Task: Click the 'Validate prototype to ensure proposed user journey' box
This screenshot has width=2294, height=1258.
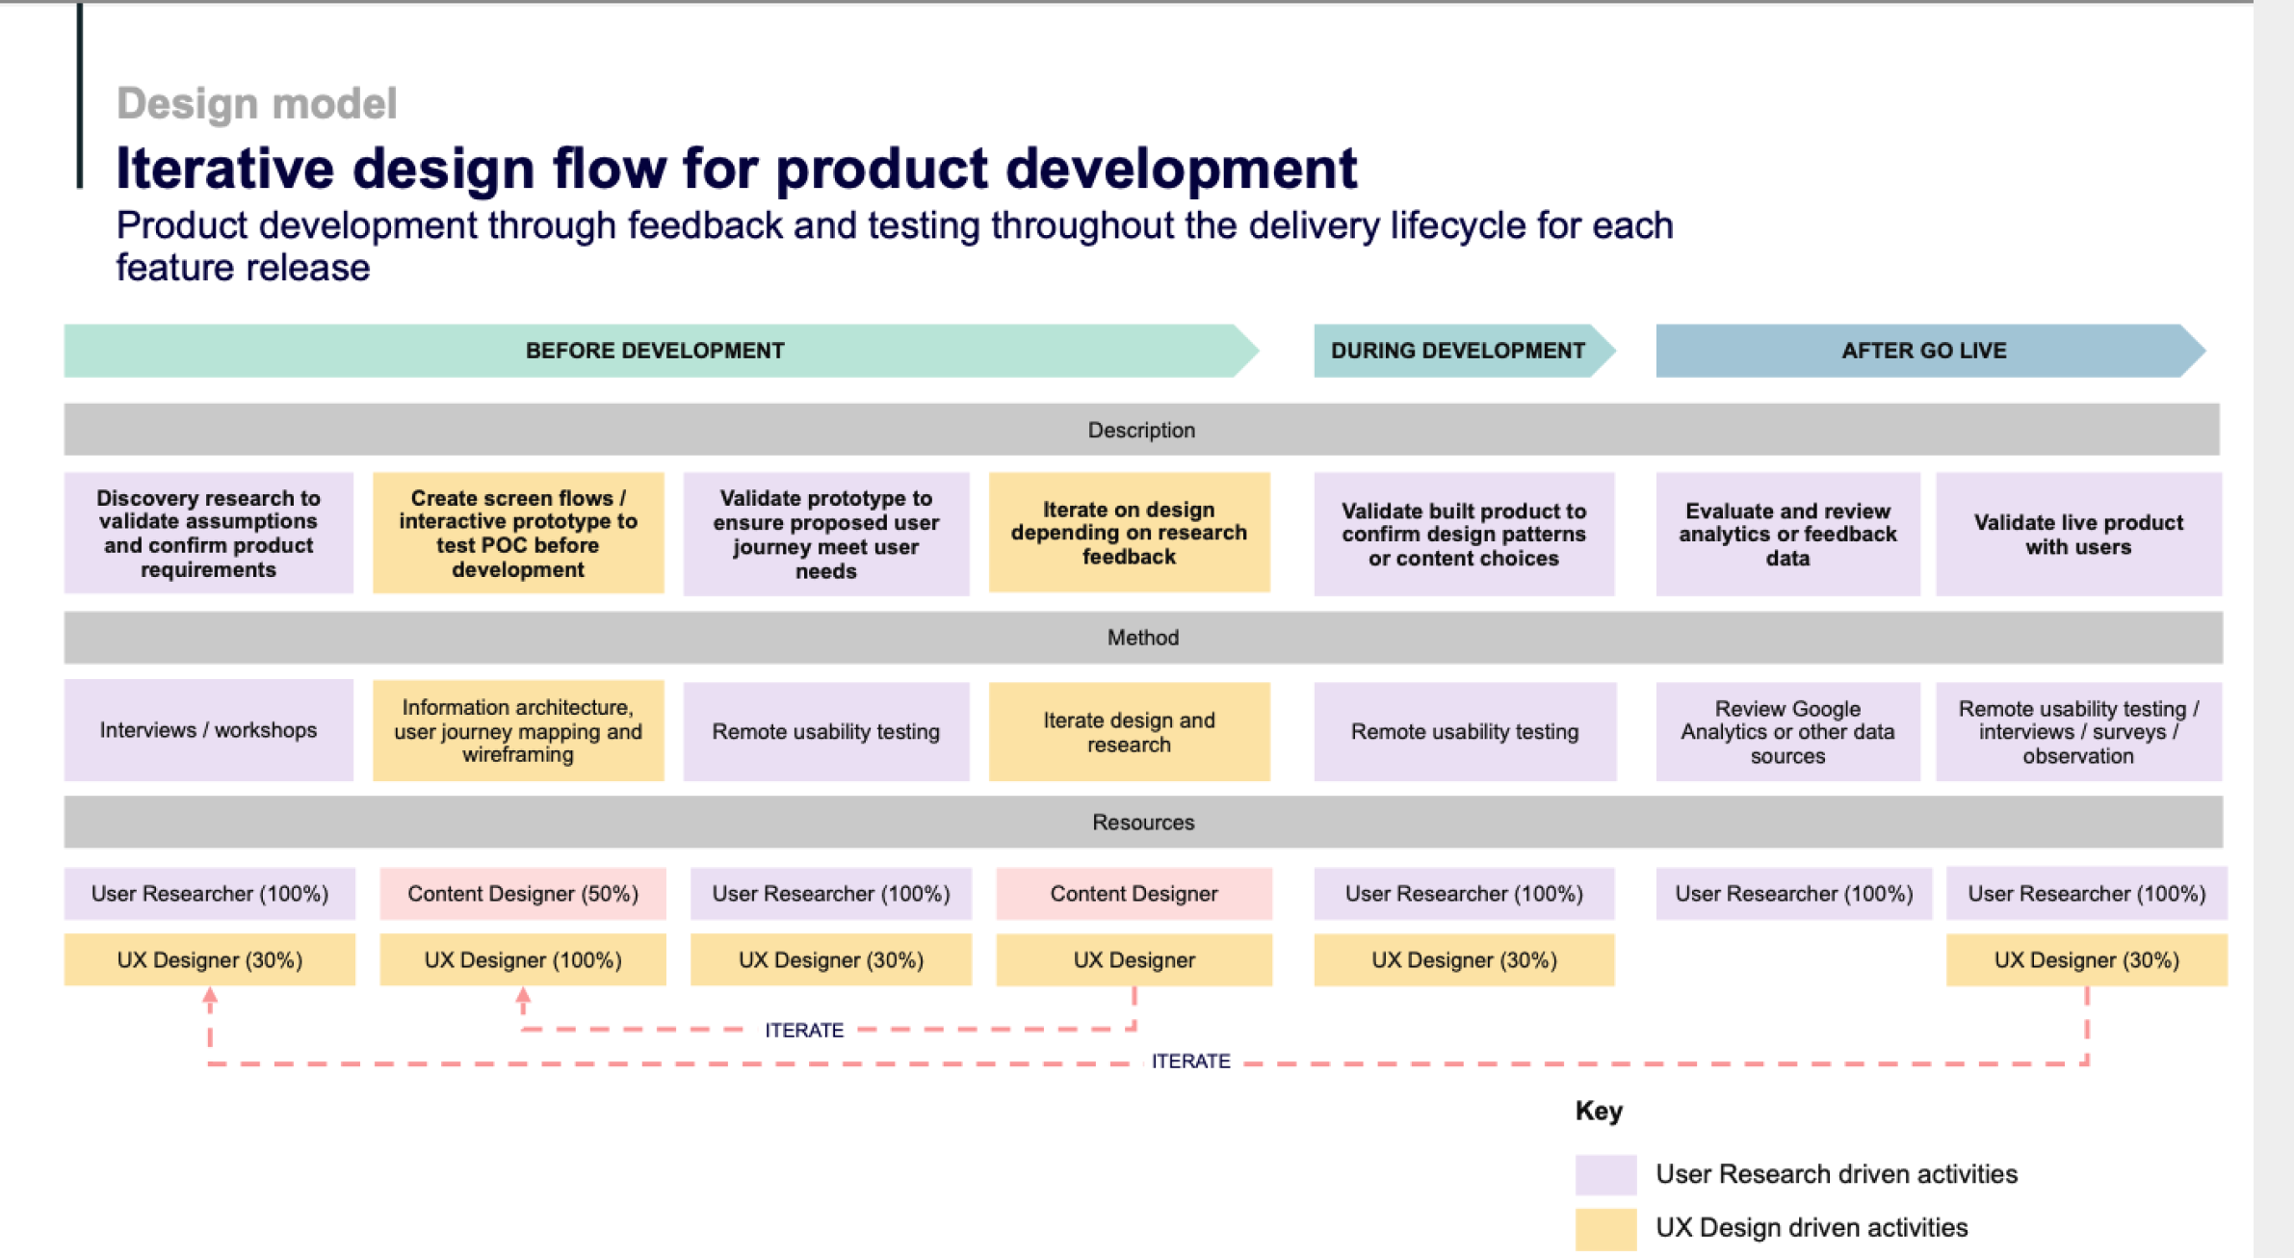Action: 826,534
